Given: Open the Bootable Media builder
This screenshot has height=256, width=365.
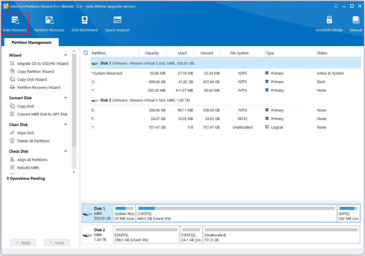Looking at the screenshot, I should pos(329,24).
